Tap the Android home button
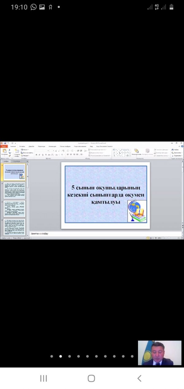 click(x=91, y=378)
